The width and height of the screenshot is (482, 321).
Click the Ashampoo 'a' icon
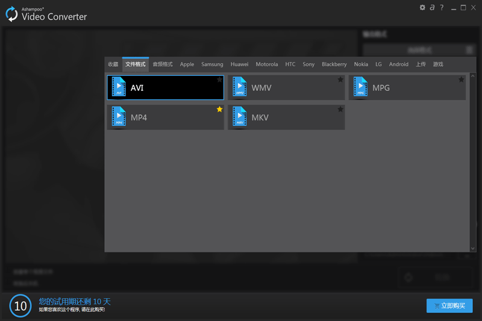tap(432, 7)
